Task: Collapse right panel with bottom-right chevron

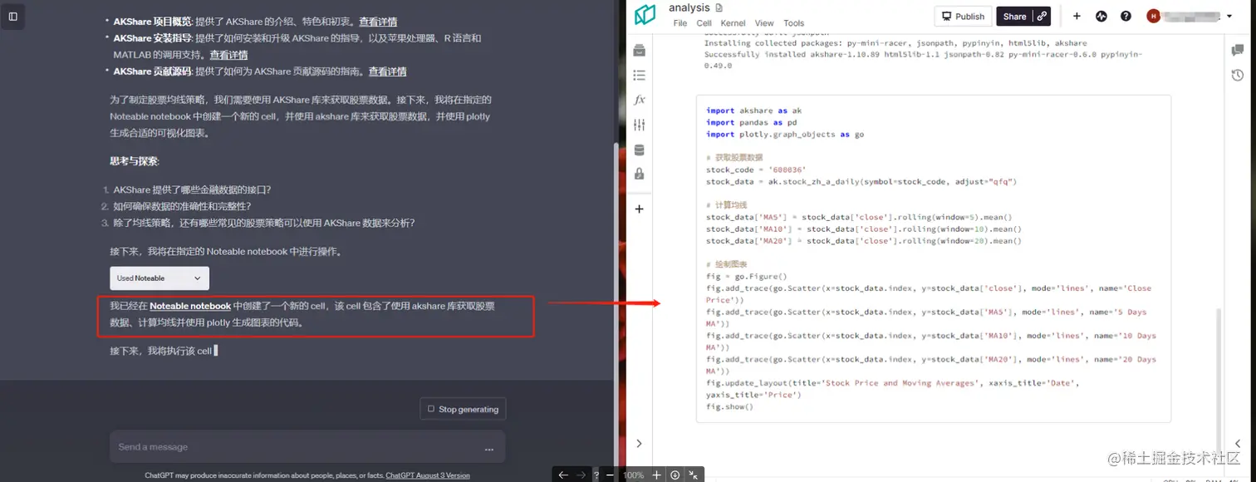Action: (1238, 444)
